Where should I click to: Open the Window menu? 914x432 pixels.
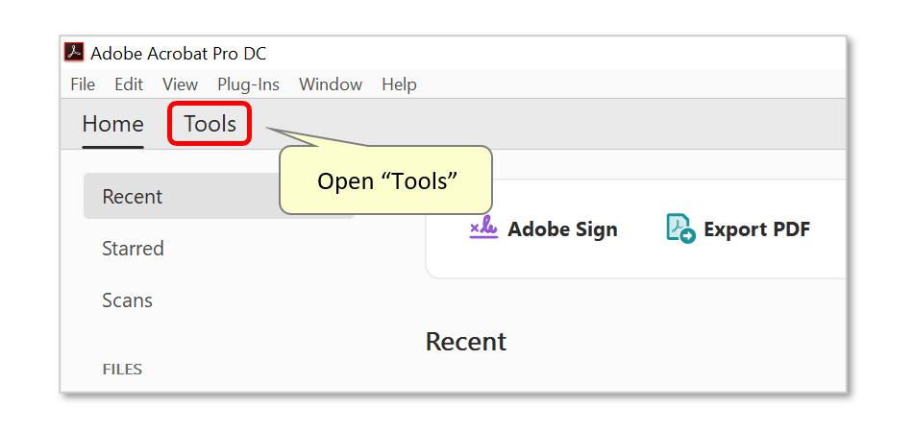(331, 84)
